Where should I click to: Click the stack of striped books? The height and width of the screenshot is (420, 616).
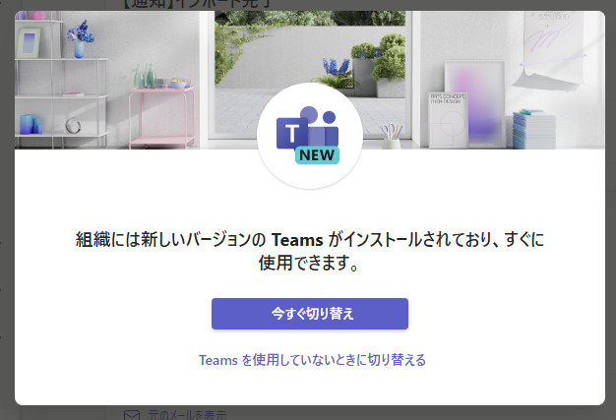pyautogui.click(x=534, y=129)
